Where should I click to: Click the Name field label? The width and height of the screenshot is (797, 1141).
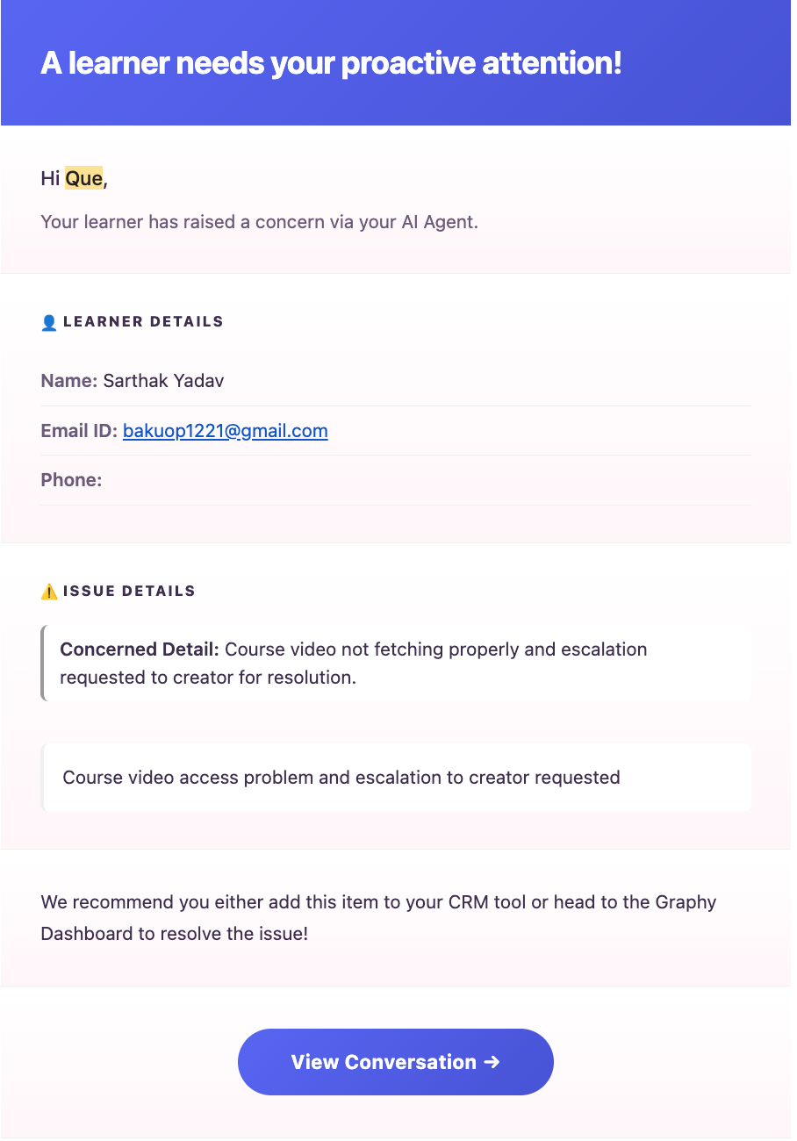click(68, 381)
